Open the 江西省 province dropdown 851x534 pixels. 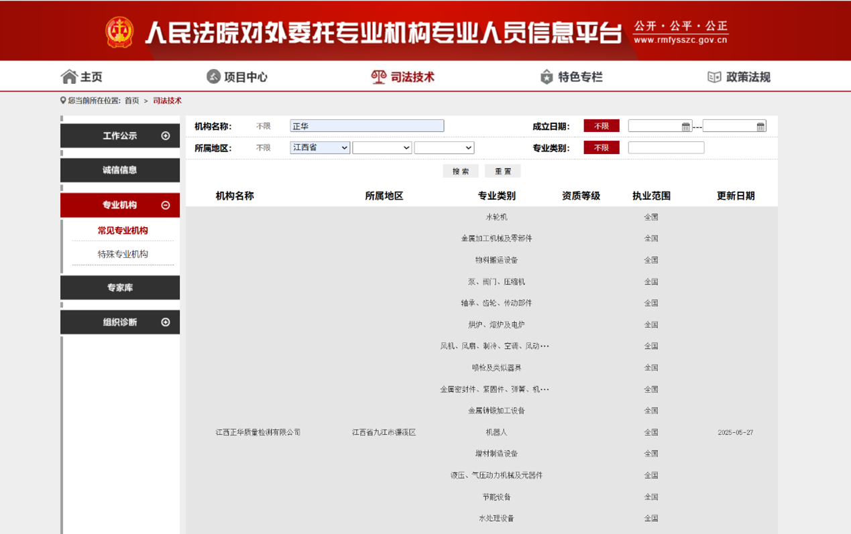tap(319, 147)
